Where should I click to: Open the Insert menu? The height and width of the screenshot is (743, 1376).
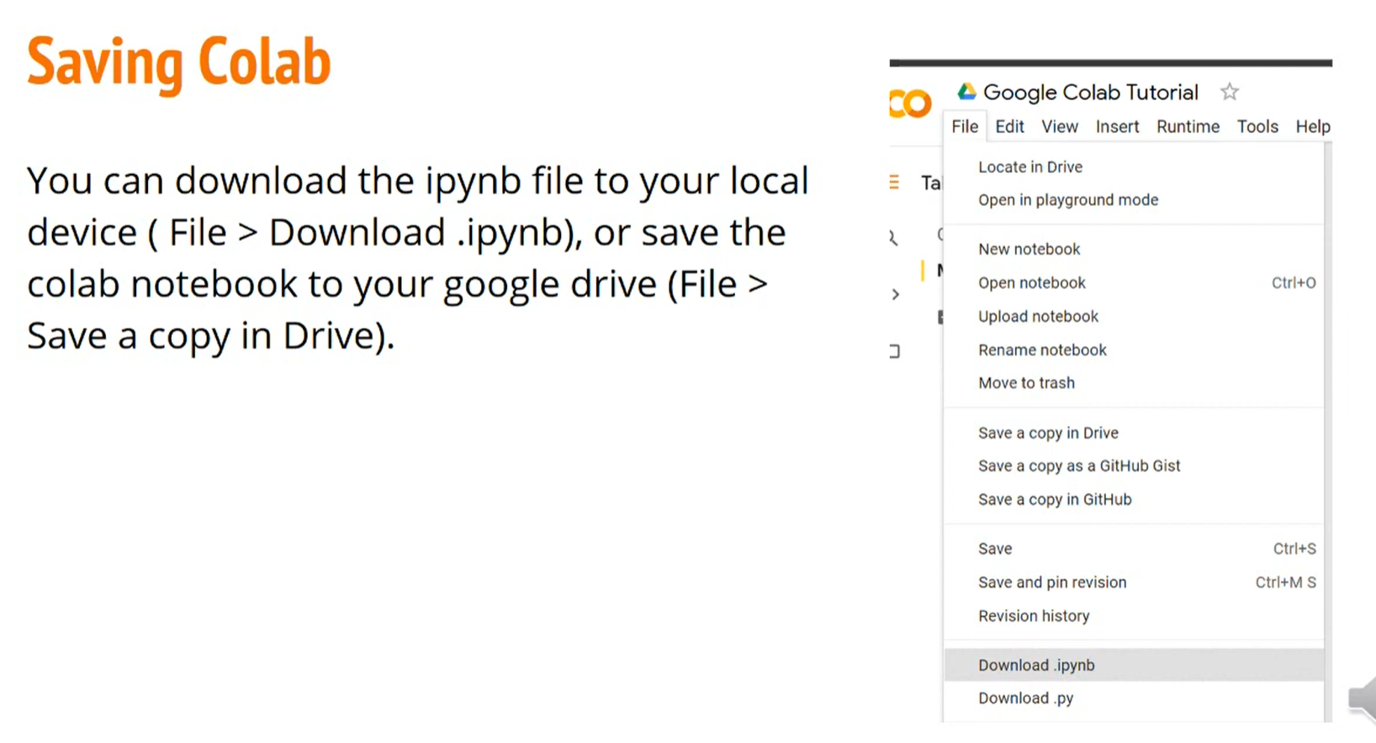pos(1116,127)
